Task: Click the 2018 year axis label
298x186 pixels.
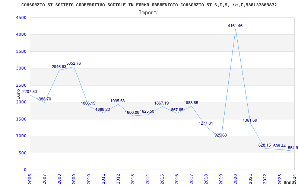Action: point(206,179)
